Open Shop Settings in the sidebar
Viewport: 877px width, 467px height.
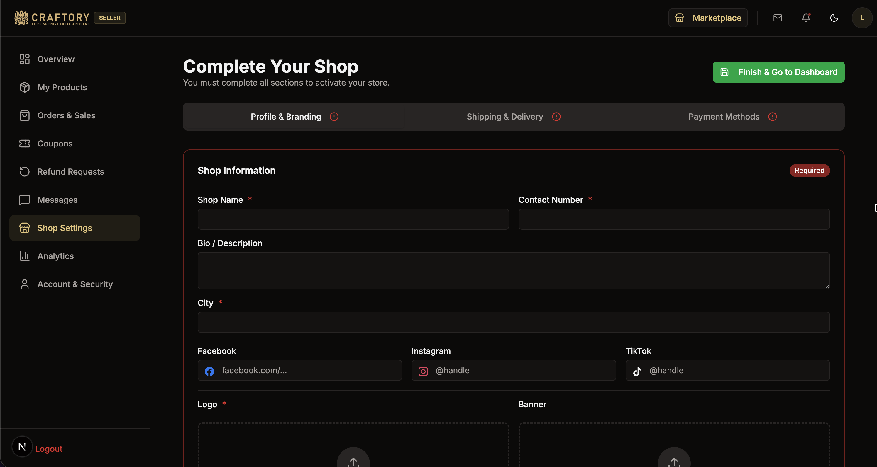point(64,228)
